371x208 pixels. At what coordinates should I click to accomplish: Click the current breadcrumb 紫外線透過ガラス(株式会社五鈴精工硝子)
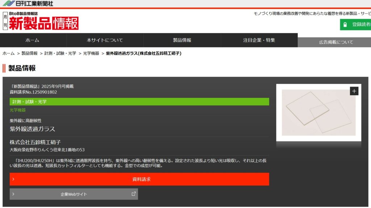pos(143,54)
